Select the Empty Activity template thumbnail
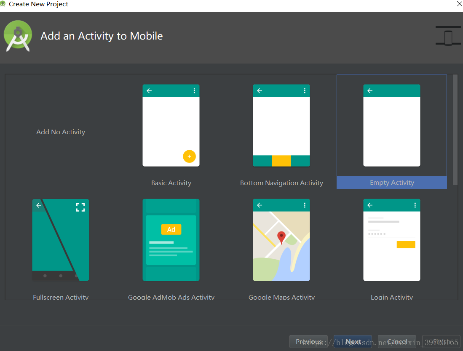The height and width of the screenshot is (351, 463). point(391,125)
